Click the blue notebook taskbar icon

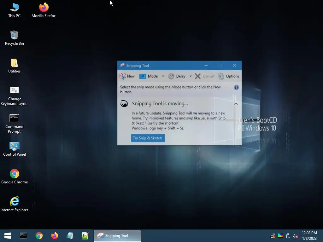point(70,236)
